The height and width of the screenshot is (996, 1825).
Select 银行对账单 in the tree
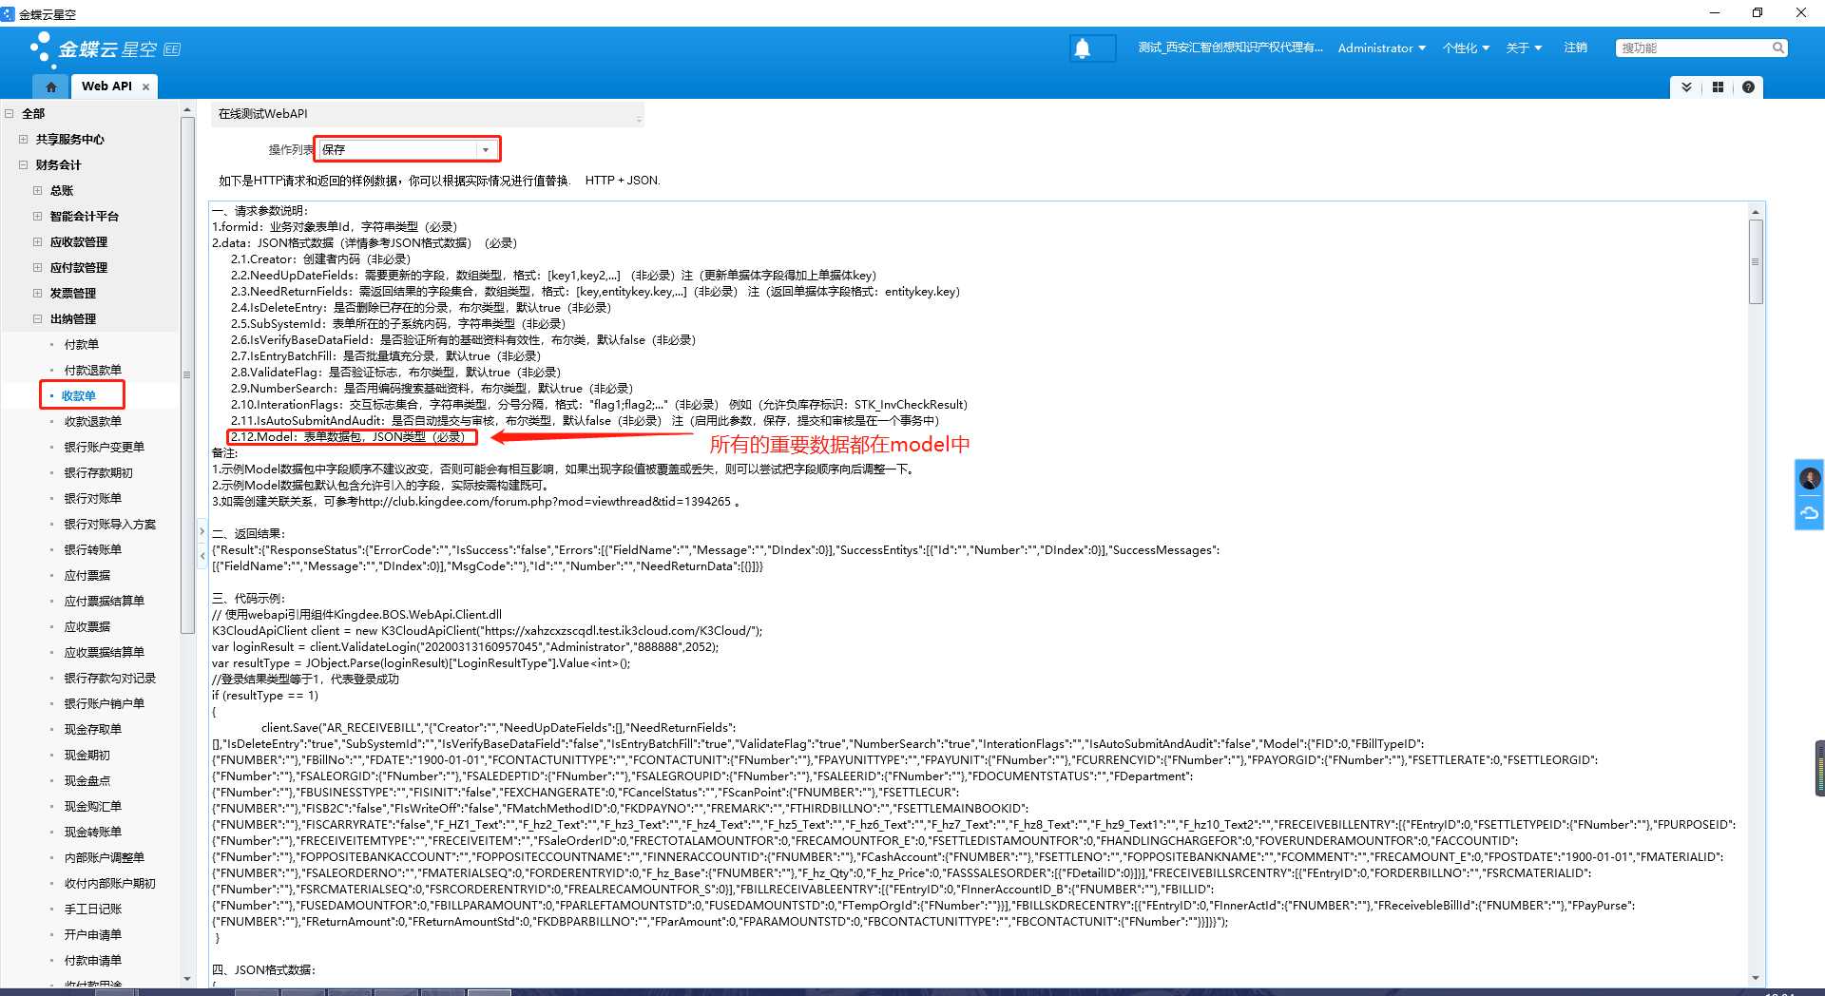(x=92, y=498)
